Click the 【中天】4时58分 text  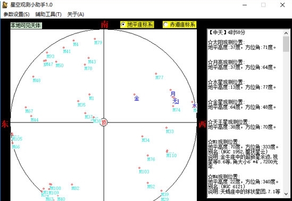point(227,32)
